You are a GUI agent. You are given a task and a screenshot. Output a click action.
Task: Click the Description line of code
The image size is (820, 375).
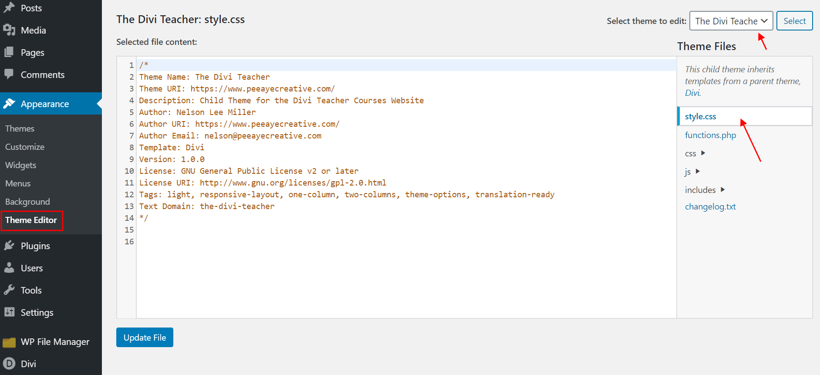click(x=281, y=100)
